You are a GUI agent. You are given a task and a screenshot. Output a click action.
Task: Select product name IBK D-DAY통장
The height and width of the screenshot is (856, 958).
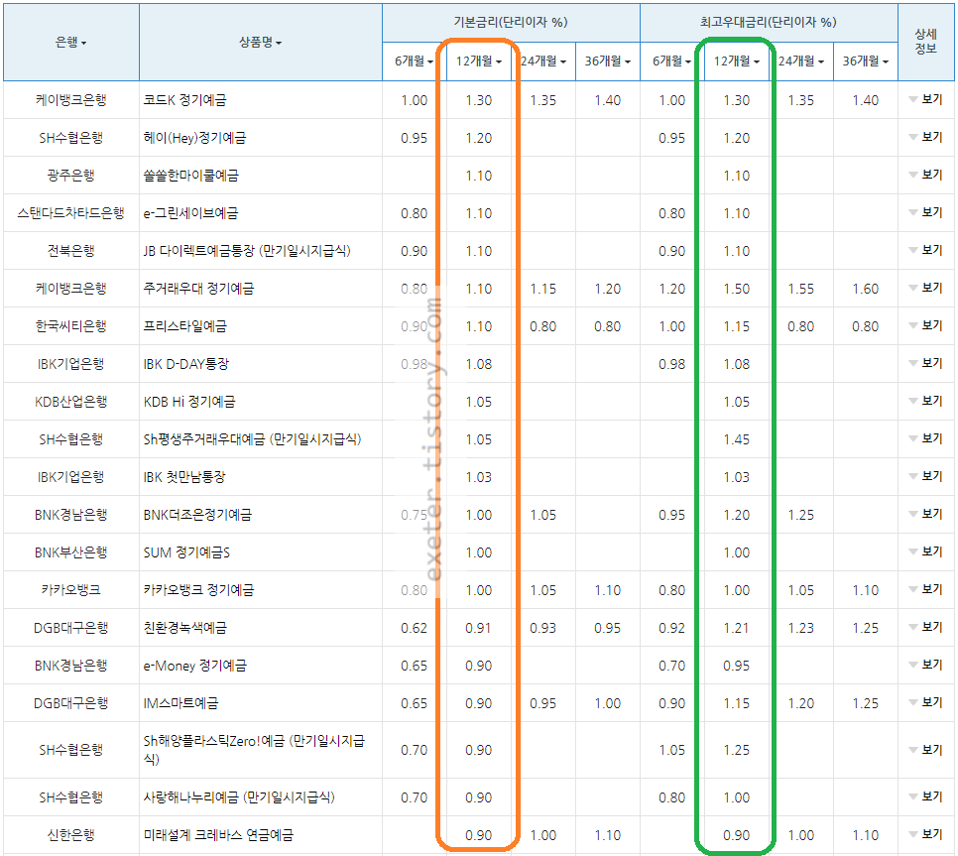click(185, 364)
